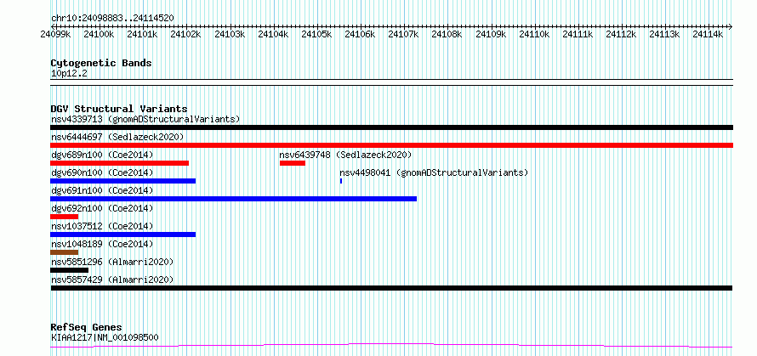
Task: Click the 24107k ruler tick label
Action: [x=404, y=34]
